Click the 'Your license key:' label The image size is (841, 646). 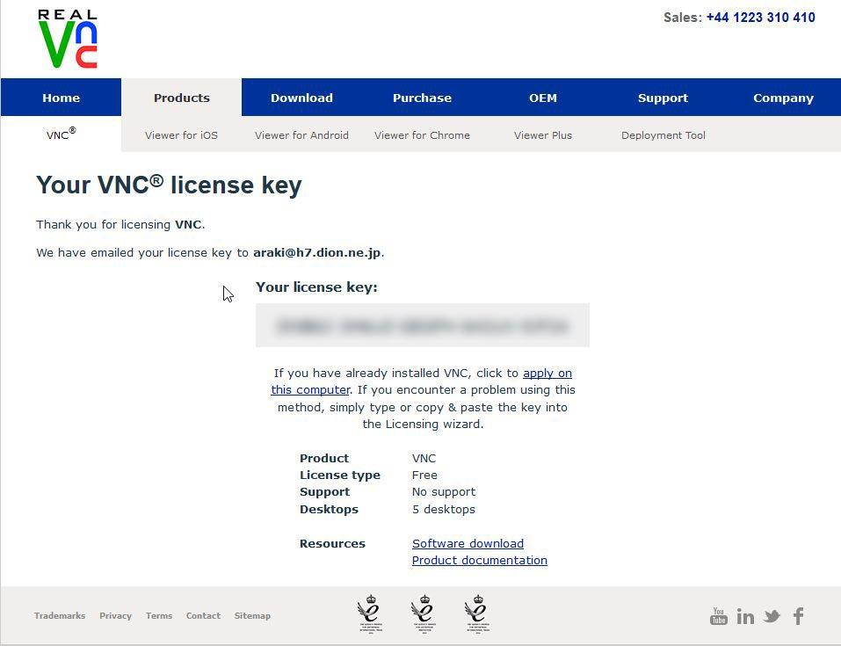[316, 287]
